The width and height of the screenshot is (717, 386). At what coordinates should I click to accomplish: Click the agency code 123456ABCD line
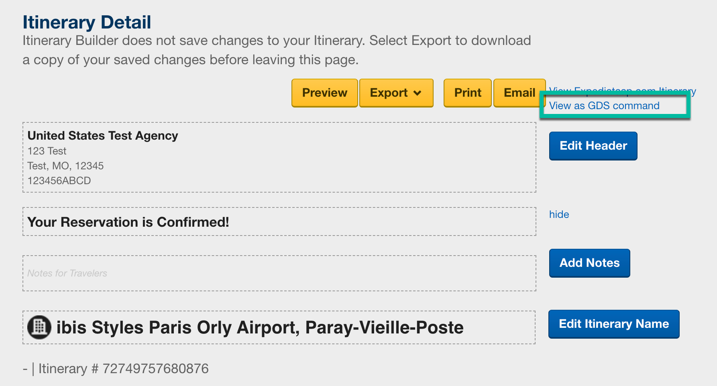[x=59, y=181]
